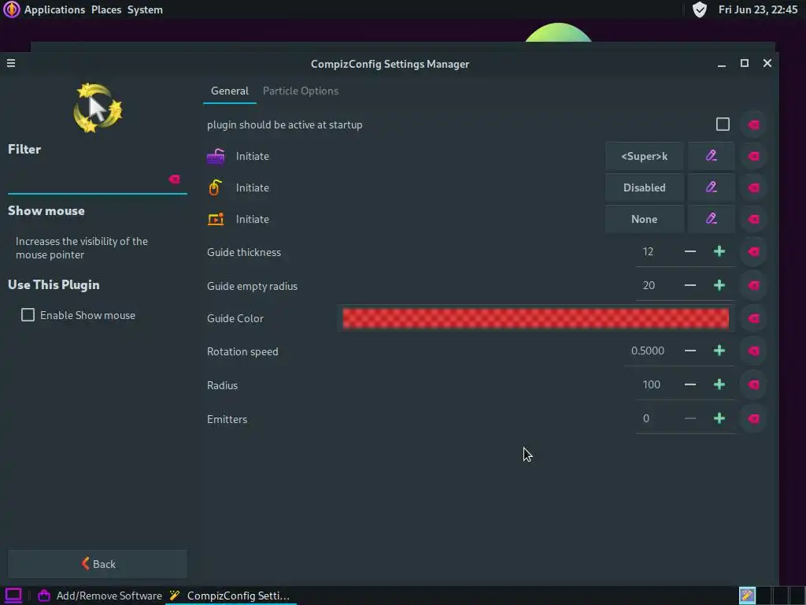Click the clock showing Fri Jun 23, 22:45
This screenshot has width=806, height=605.
(x=758, y=9)
